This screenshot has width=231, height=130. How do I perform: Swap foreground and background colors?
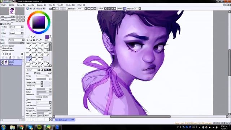coord(51,36)
